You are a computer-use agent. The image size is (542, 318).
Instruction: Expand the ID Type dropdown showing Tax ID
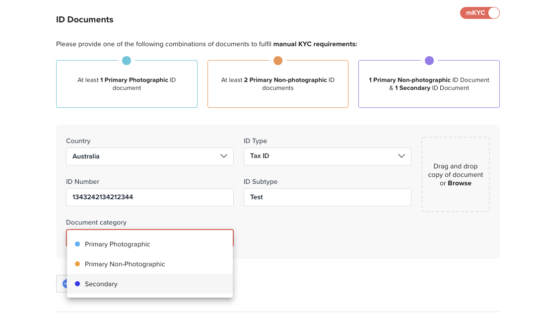[x=327, y=156]
